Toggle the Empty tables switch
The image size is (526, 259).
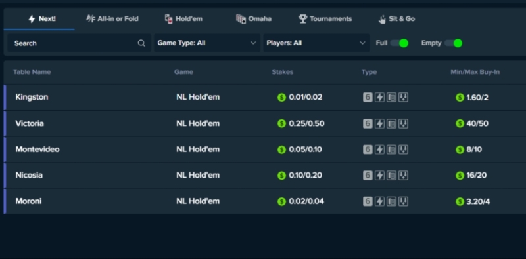(x=453, y=43)
